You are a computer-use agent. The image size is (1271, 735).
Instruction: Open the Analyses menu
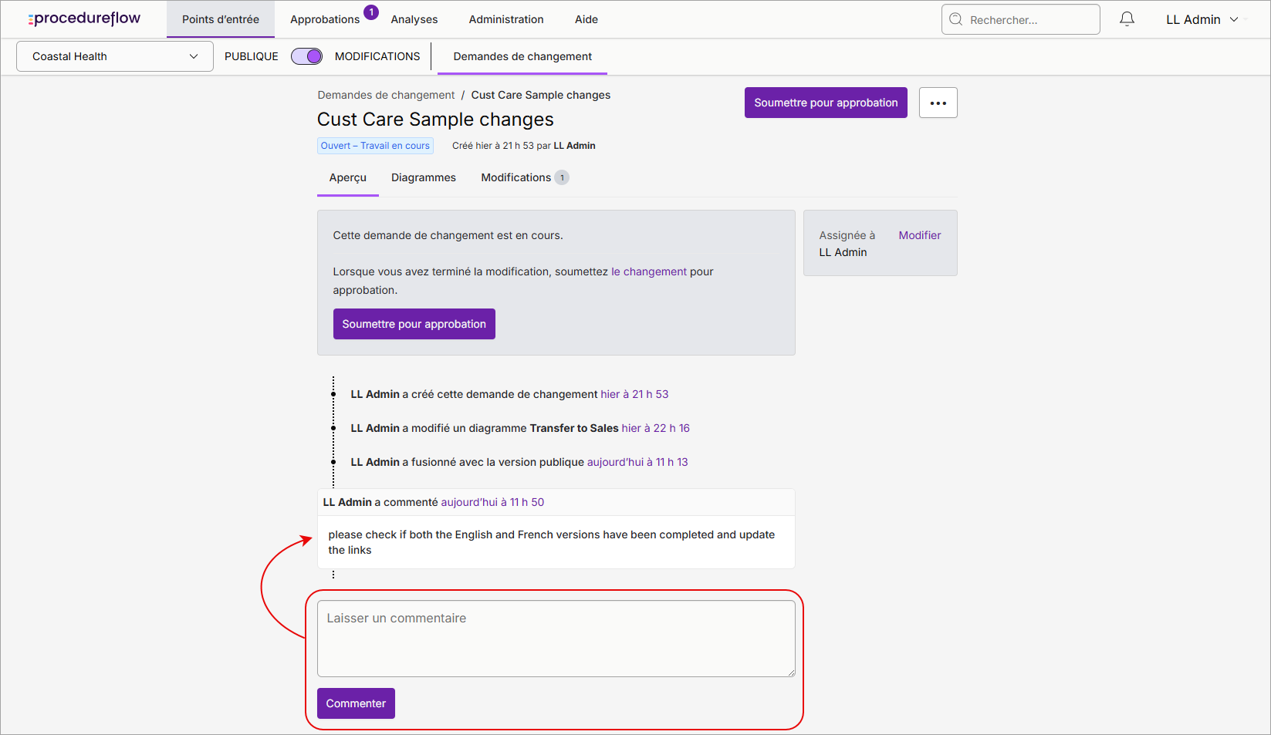[x=414, y=19]
